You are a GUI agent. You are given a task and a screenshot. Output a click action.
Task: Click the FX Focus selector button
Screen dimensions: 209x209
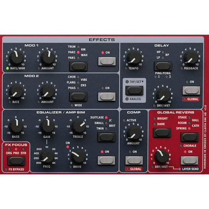16,161
